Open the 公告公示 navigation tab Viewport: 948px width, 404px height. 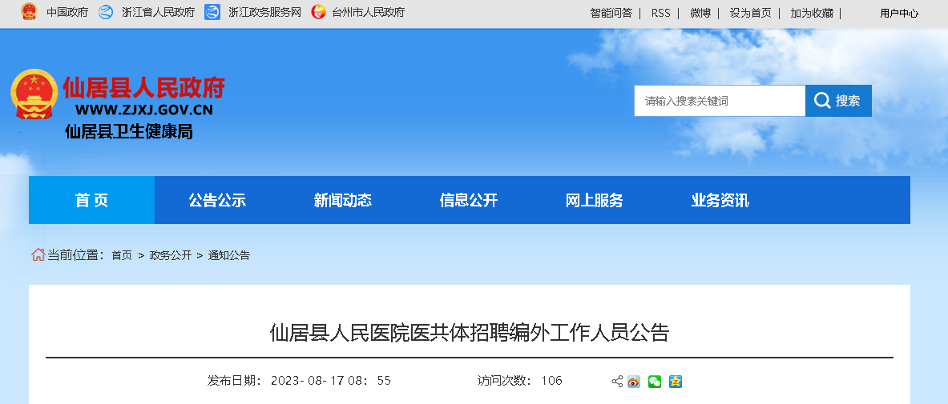217,201
